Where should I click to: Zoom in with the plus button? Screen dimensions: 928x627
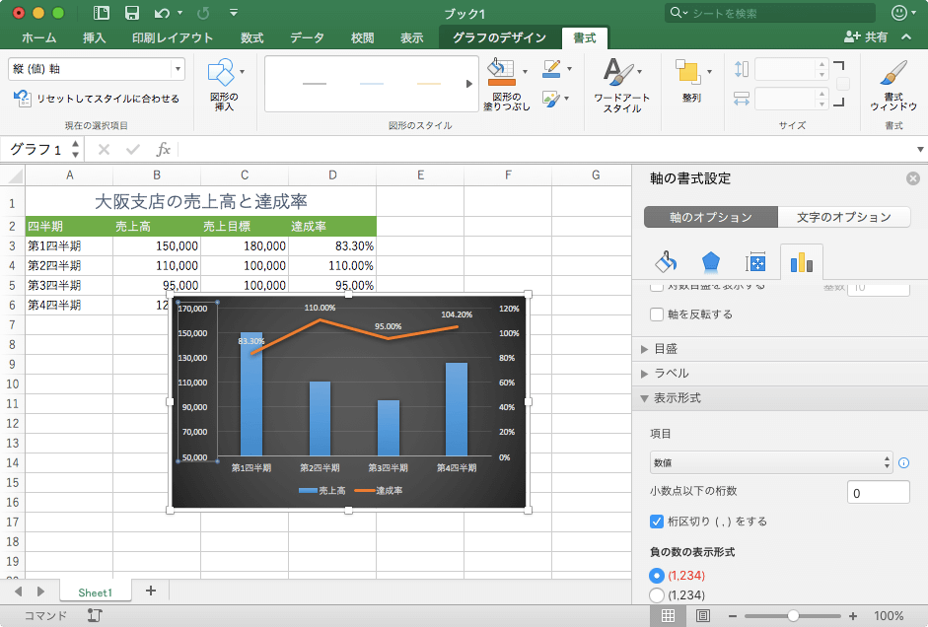(x=853, y=616)
